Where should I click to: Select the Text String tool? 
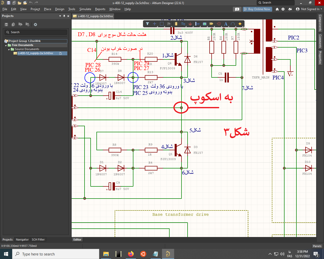226,24
